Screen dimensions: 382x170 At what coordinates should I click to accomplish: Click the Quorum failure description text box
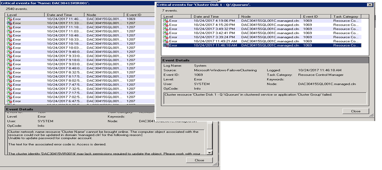click(x=265, y=98)
